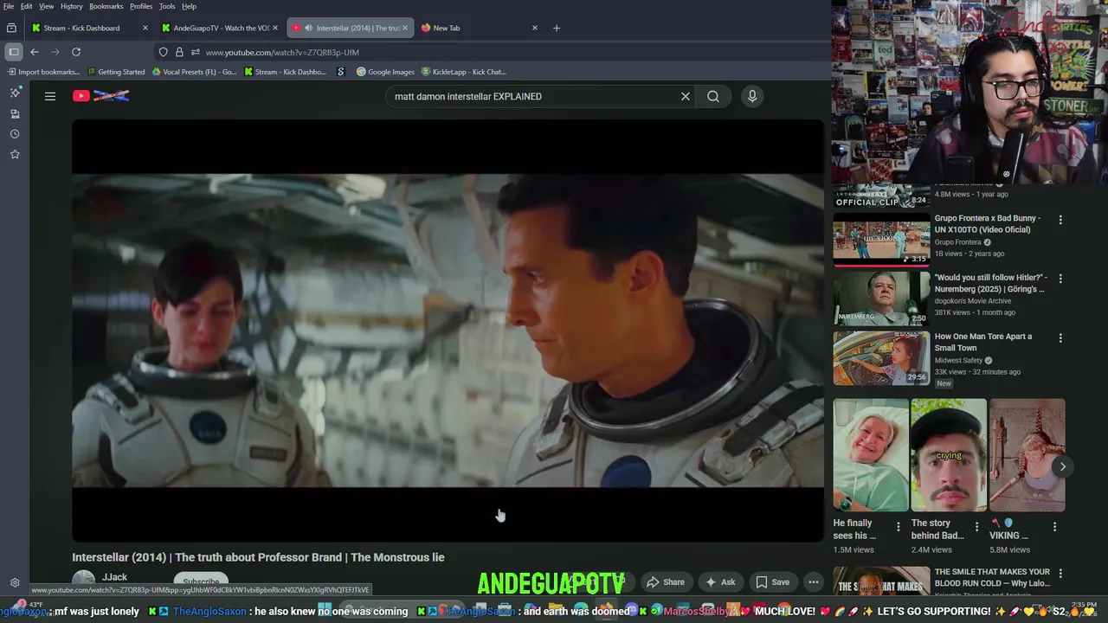
Task: Open sidebar settings gear icon
Action: (15, 583)
